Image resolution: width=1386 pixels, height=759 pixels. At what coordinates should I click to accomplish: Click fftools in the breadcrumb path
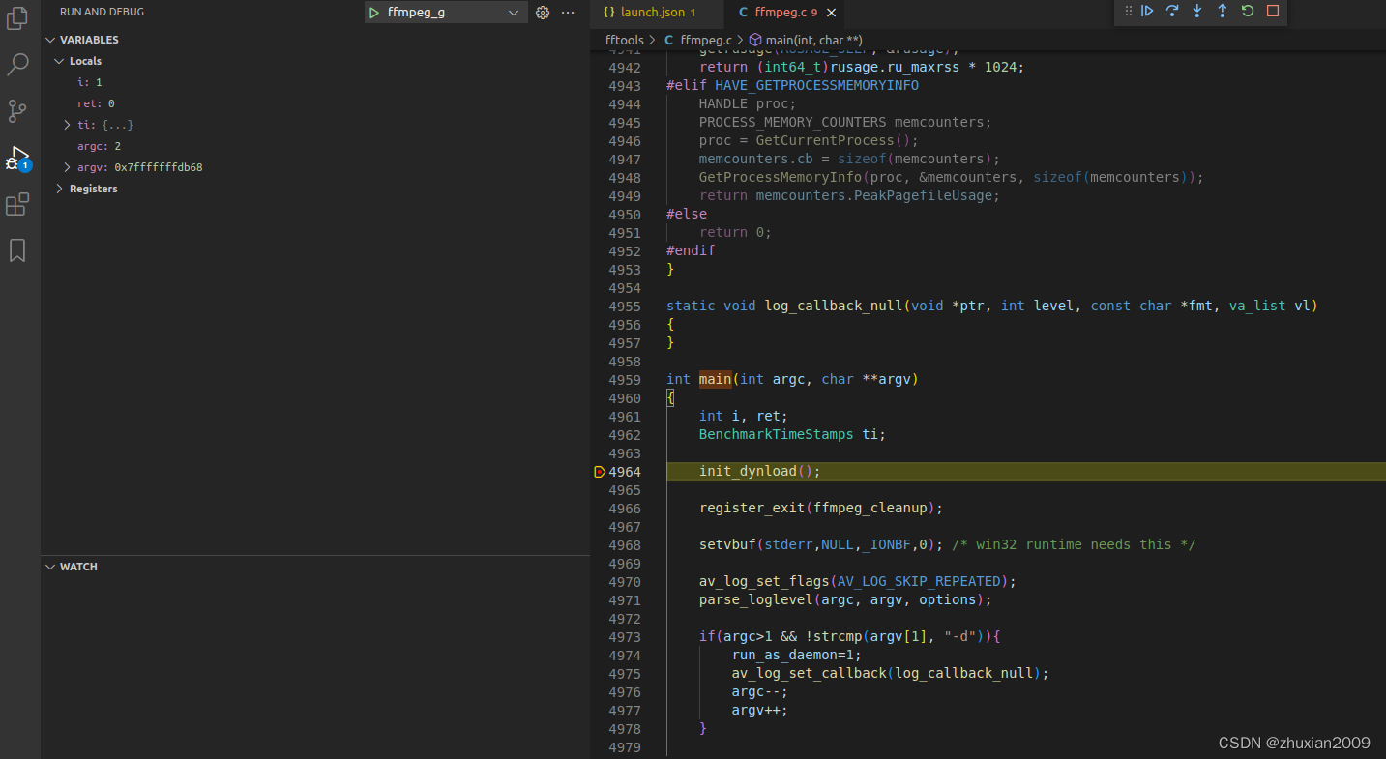tap(624, 40)
